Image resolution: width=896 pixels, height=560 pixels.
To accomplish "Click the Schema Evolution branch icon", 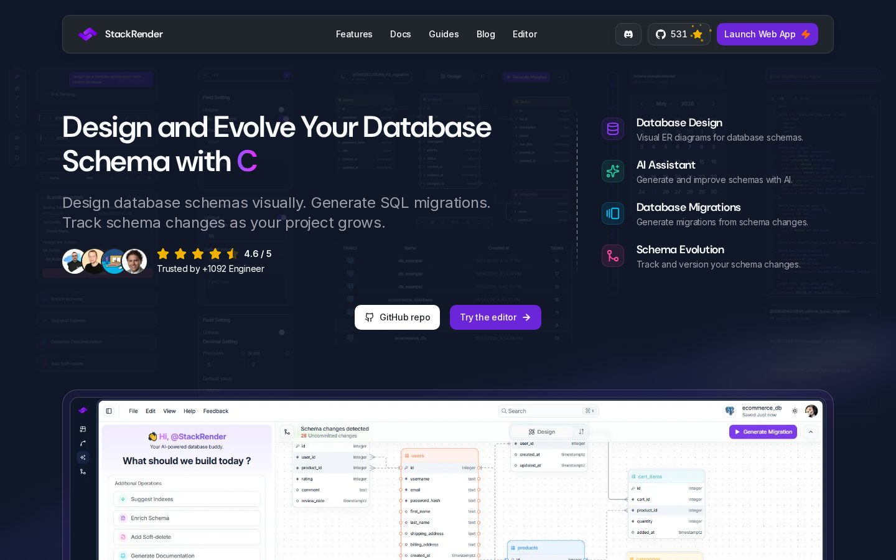I will [x=613, y=256].
